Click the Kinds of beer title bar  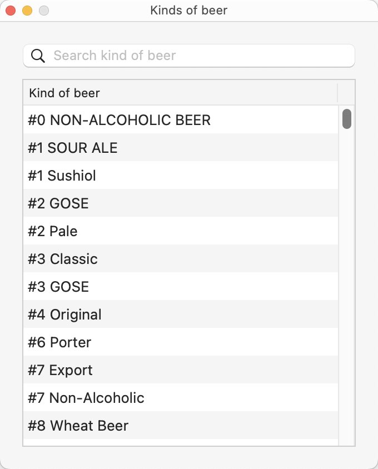coord(189,11)
